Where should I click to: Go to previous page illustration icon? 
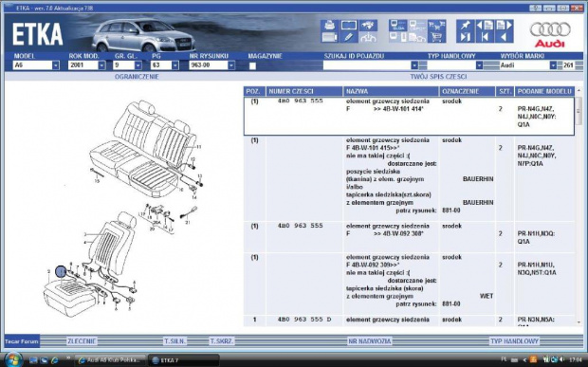click(485, 25)
